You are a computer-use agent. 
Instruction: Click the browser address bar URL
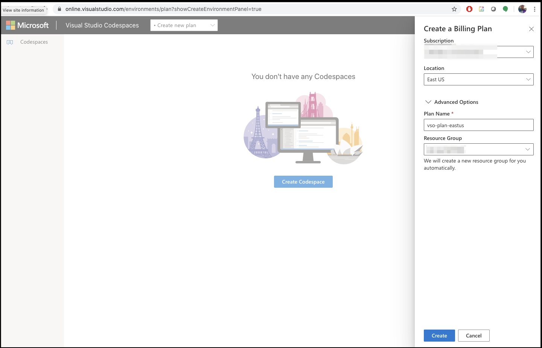(163, 9)
